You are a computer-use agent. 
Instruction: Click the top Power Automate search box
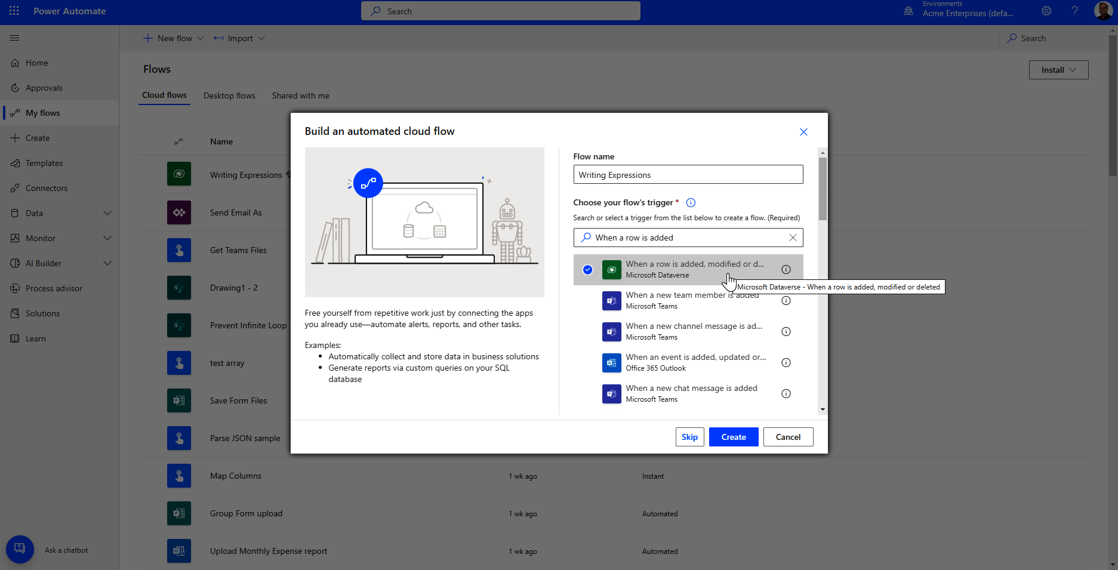(x=501, y=11)
